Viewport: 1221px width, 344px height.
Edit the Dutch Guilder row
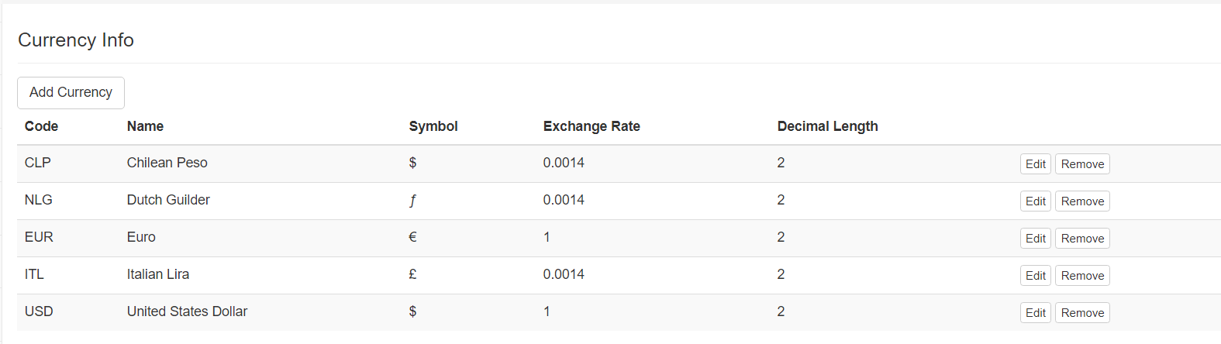tap(1035, 201)
